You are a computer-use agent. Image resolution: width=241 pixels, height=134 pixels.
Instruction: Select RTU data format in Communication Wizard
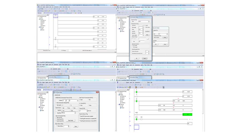tap(89, 100)
